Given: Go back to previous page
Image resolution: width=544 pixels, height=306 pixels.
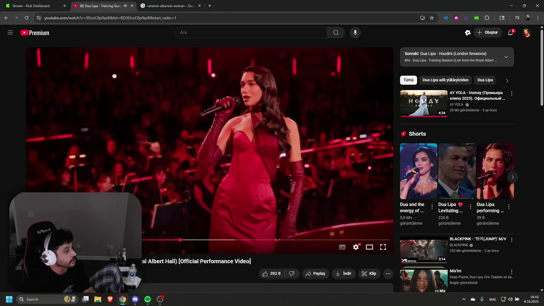Looking at the screenshot, I should click(6, 18).
